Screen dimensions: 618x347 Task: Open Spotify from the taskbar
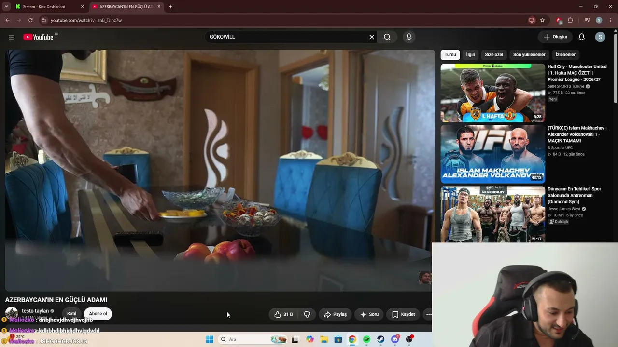tap(366, 339)
